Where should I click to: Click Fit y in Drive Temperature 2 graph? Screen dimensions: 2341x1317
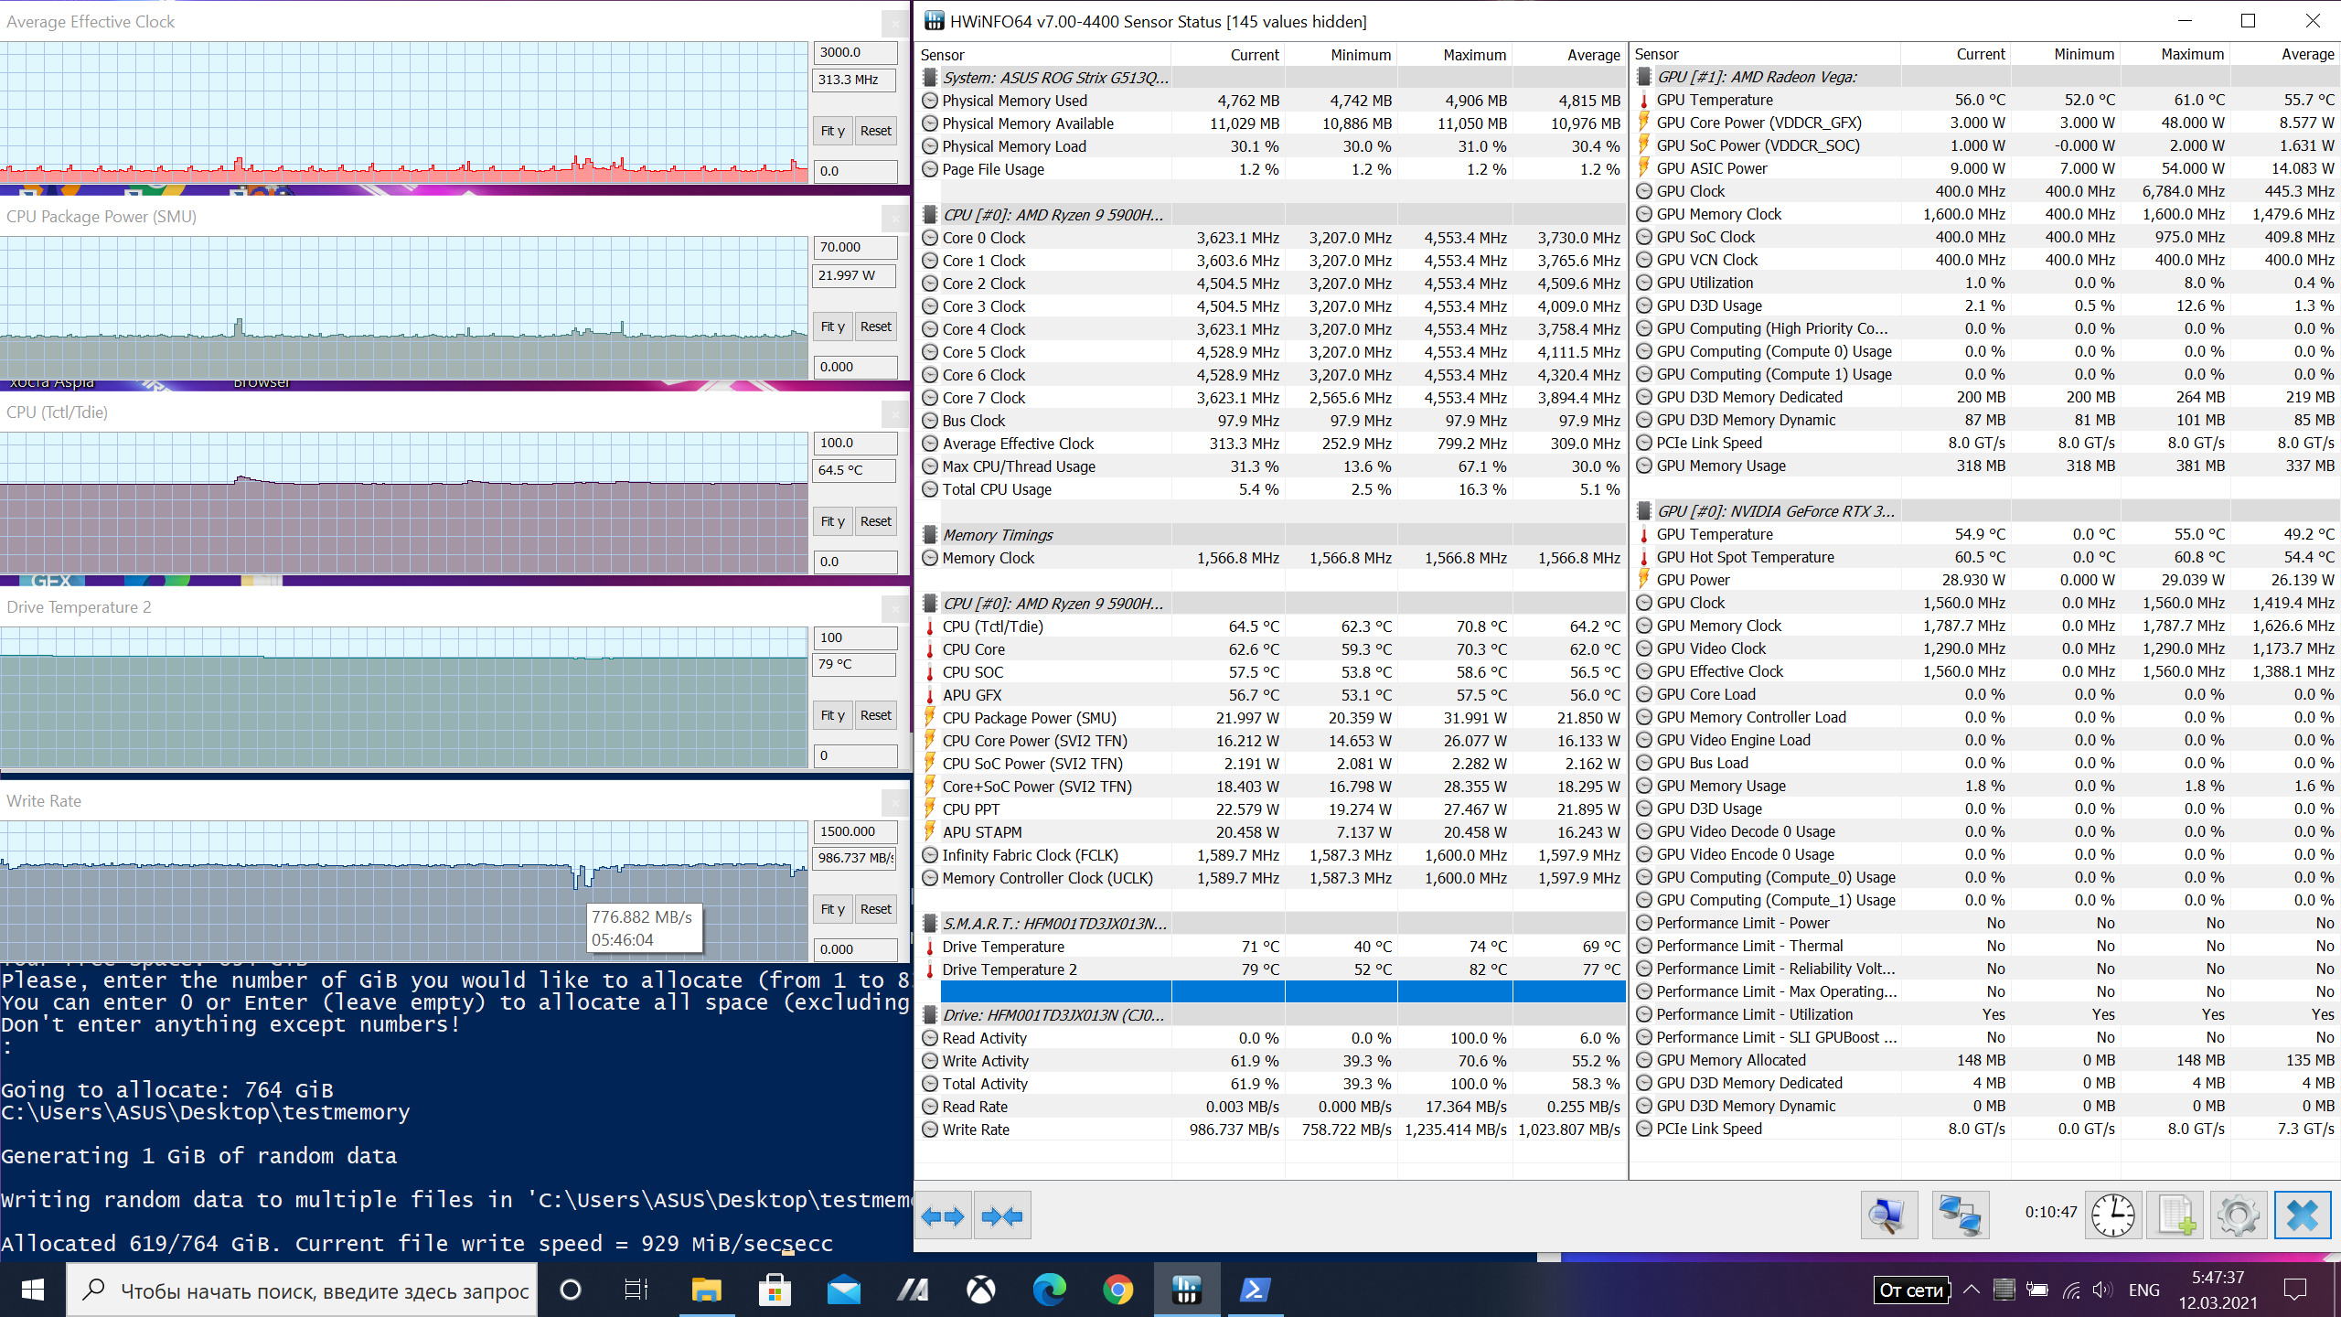click(x=832, y=715)
